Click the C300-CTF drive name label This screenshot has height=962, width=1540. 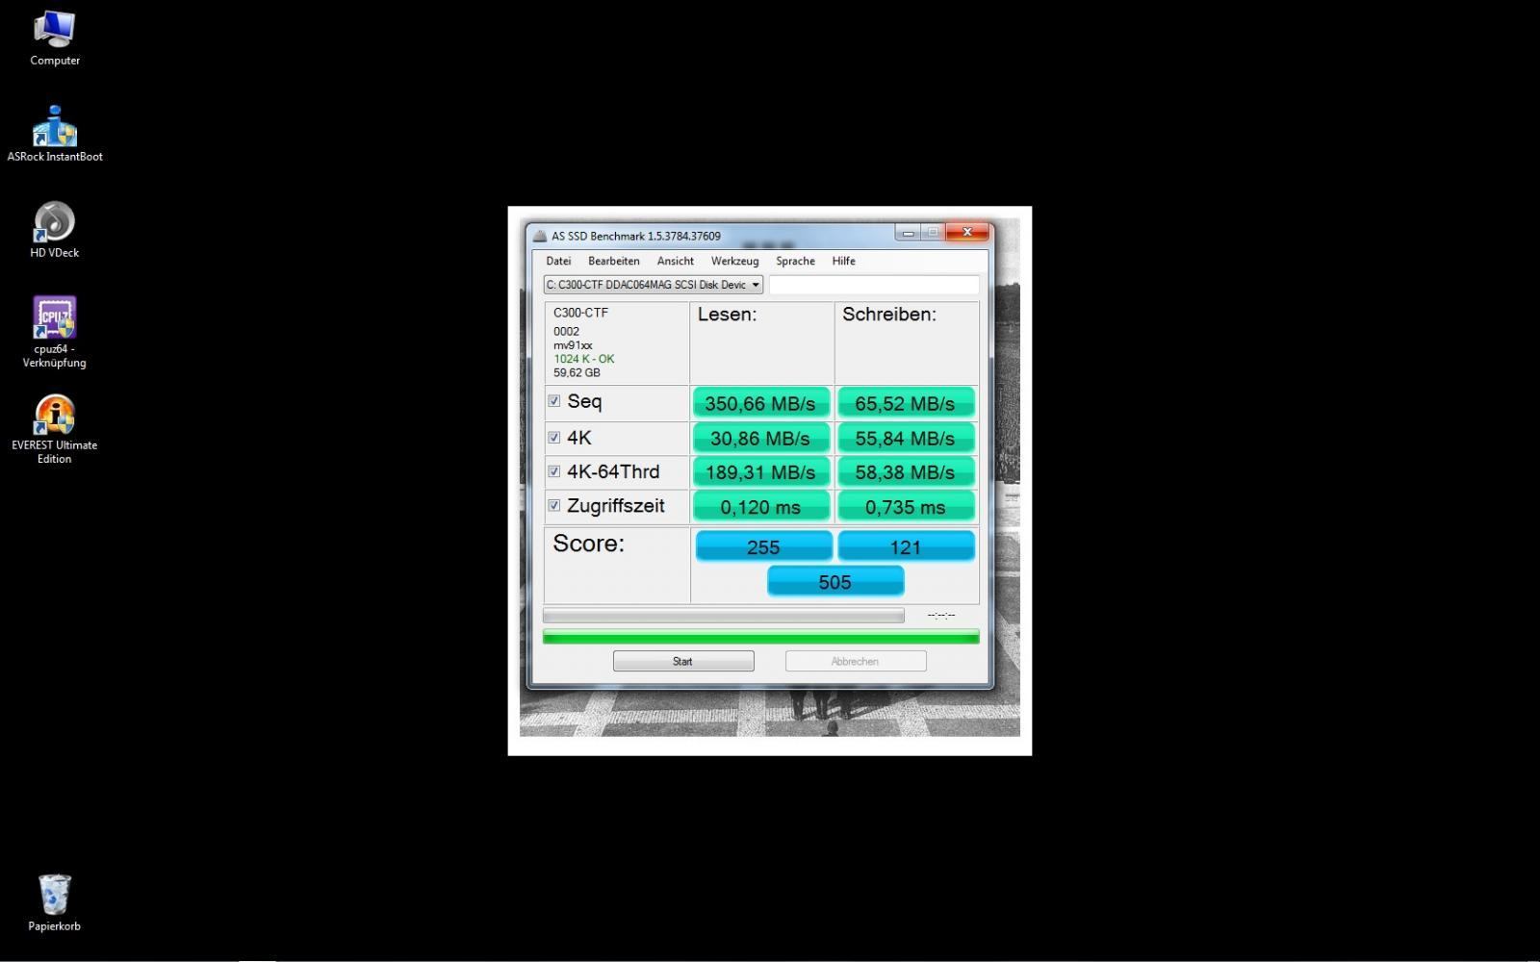tap(580, 313)
